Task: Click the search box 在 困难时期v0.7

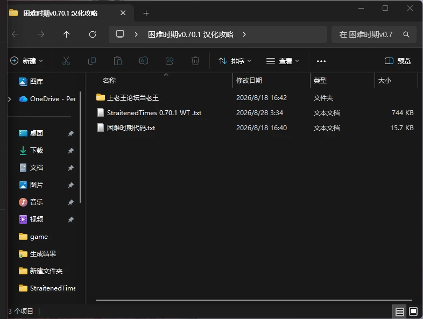Action: tap(373, 34)
